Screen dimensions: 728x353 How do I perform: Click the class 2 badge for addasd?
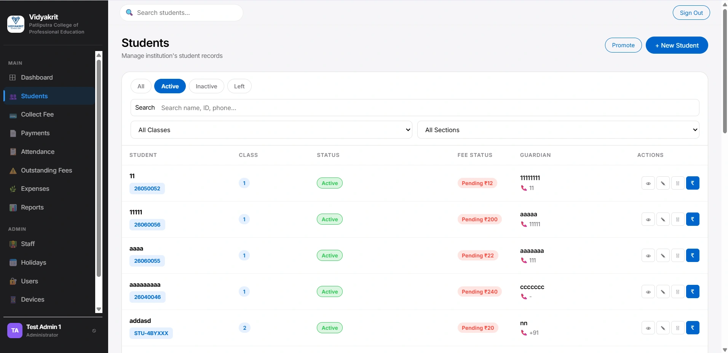(x=244, y=328)
